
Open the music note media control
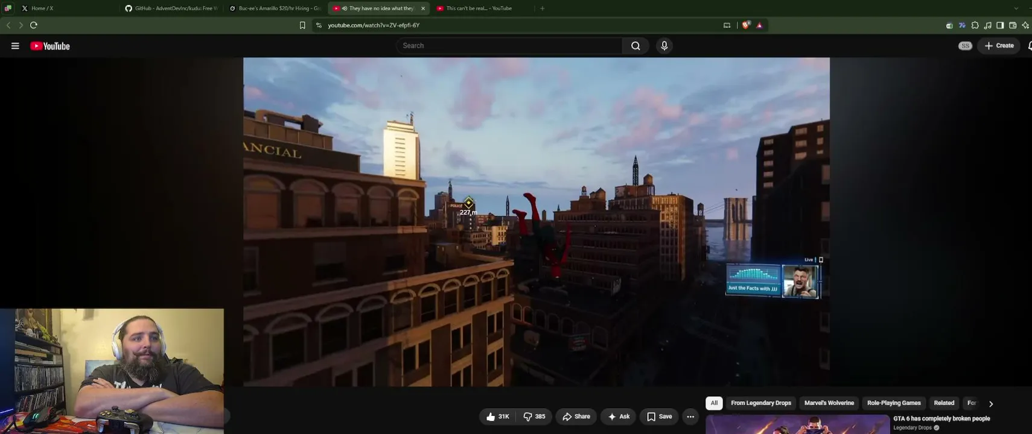tap(987, 25)
